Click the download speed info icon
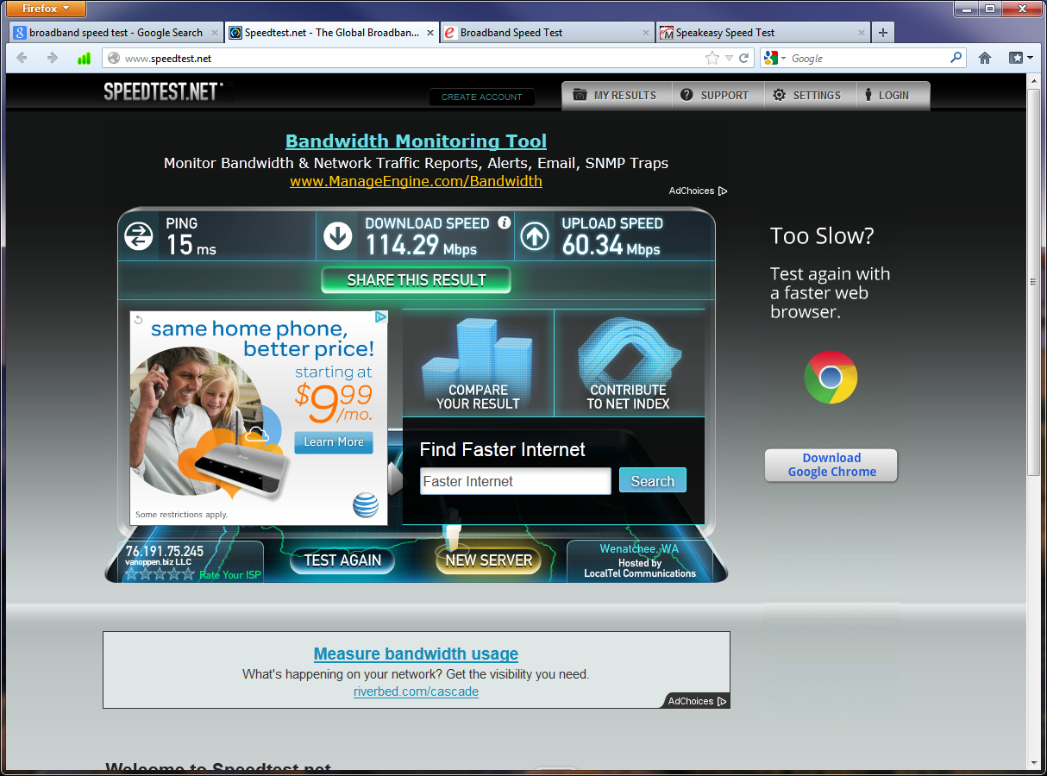This screenshot has height=776, width=1047. [x=505, y=223]
